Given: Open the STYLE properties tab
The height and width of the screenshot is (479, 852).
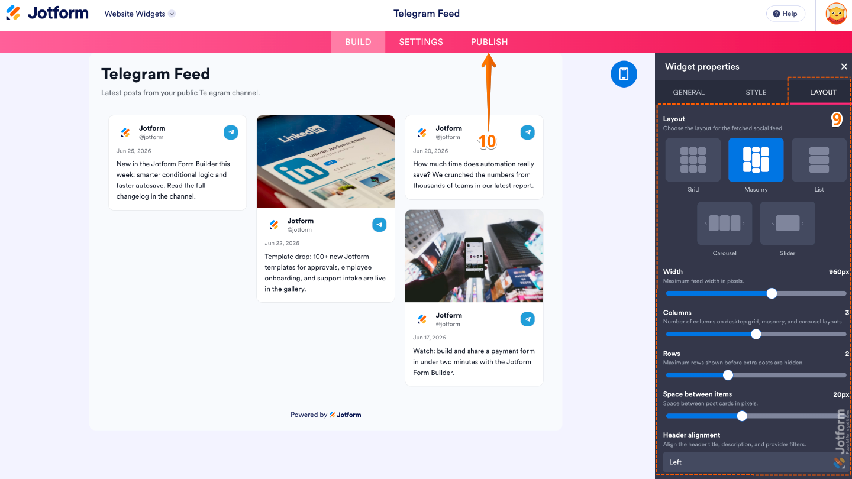Looking at the screenshot, I should (756, 92).
